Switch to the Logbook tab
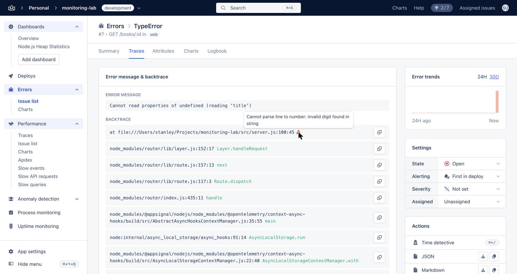This screenshot has height=274, width=517. (x=217, y=51)
